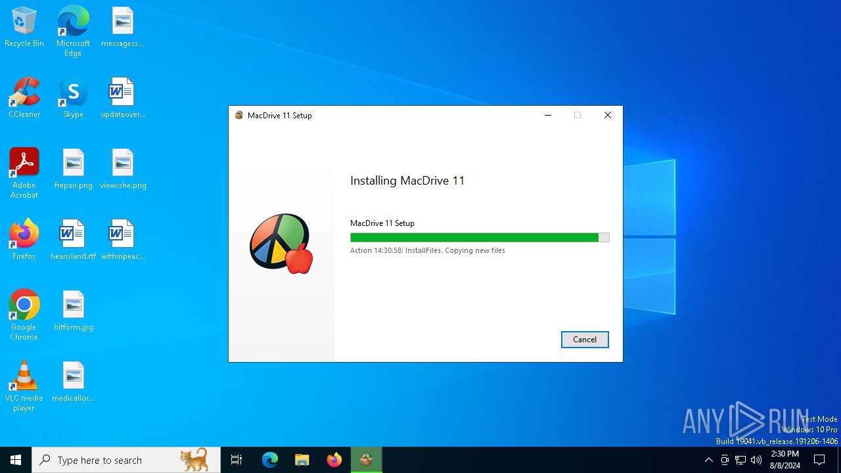Select the withinpeac Word document icon
Viewport: 841px width, 473px height.
(122, 240)
